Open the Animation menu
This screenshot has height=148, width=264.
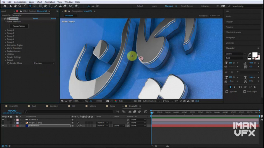[50, 2]
